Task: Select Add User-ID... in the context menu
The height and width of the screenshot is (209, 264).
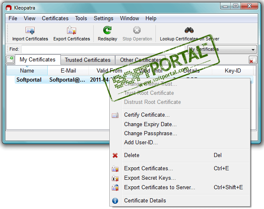Action: (x=180, y=143)
